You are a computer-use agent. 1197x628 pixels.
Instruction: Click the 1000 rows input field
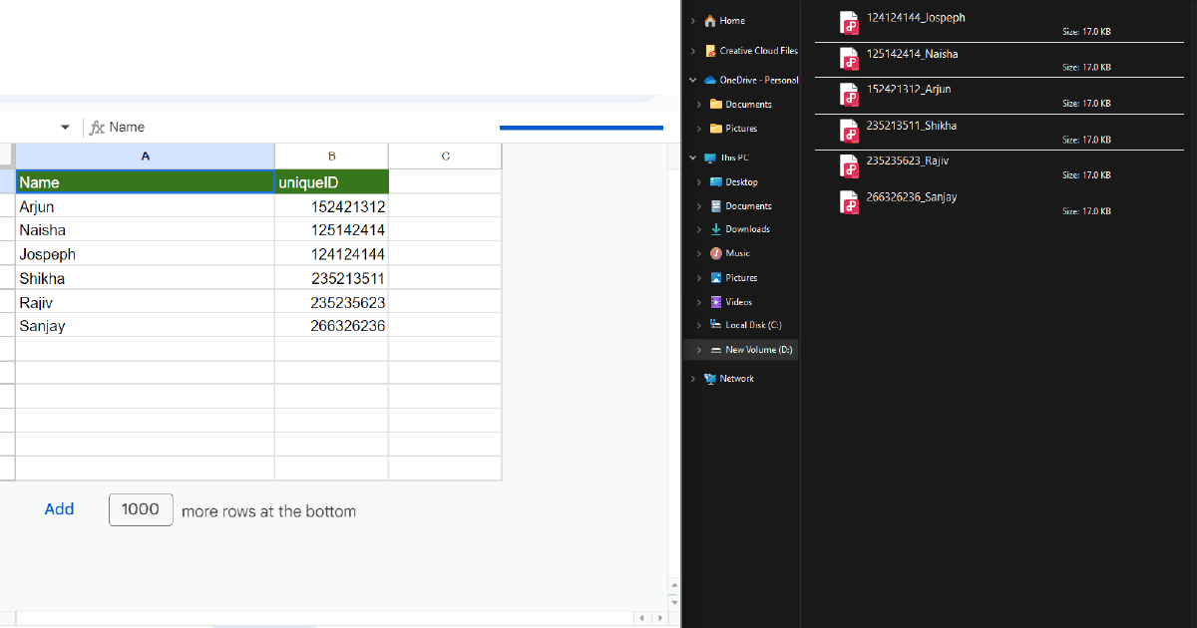click(x=141, y=509)
